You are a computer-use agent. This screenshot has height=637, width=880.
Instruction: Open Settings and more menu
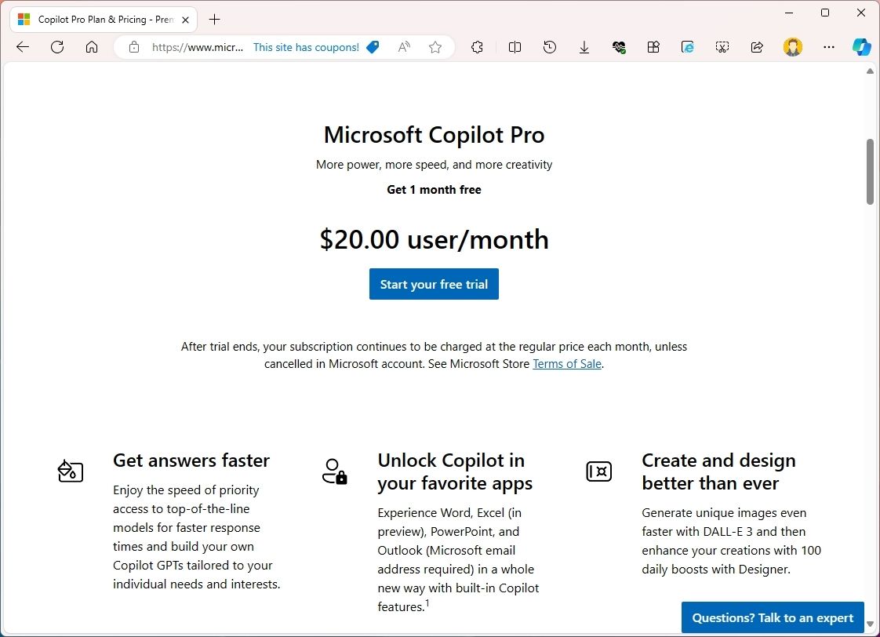(x=829, y=47)
